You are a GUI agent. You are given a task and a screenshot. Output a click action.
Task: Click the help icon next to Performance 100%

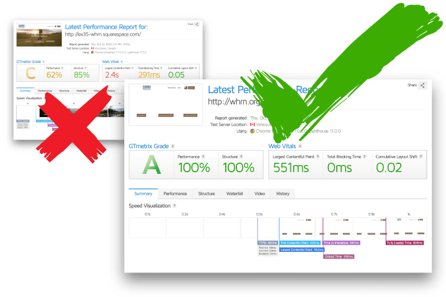point(203,157)
